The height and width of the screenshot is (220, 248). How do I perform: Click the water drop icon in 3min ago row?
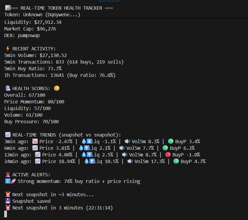tap(84, 141)
